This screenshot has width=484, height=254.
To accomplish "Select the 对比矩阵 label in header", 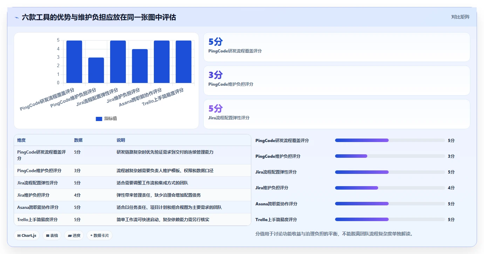I will [x=460, y=17].
